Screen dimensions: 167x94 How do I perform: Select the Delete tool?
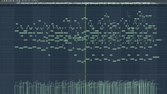9,1
